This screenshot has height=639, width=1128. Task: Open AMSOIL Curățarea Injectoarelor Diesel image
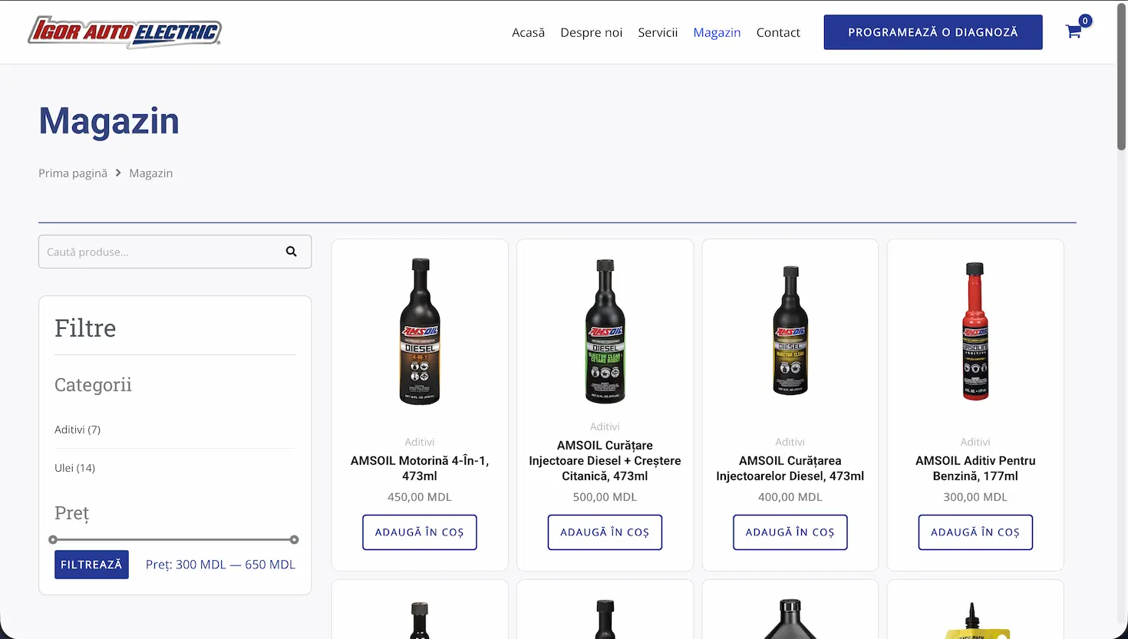click(790, 331)
